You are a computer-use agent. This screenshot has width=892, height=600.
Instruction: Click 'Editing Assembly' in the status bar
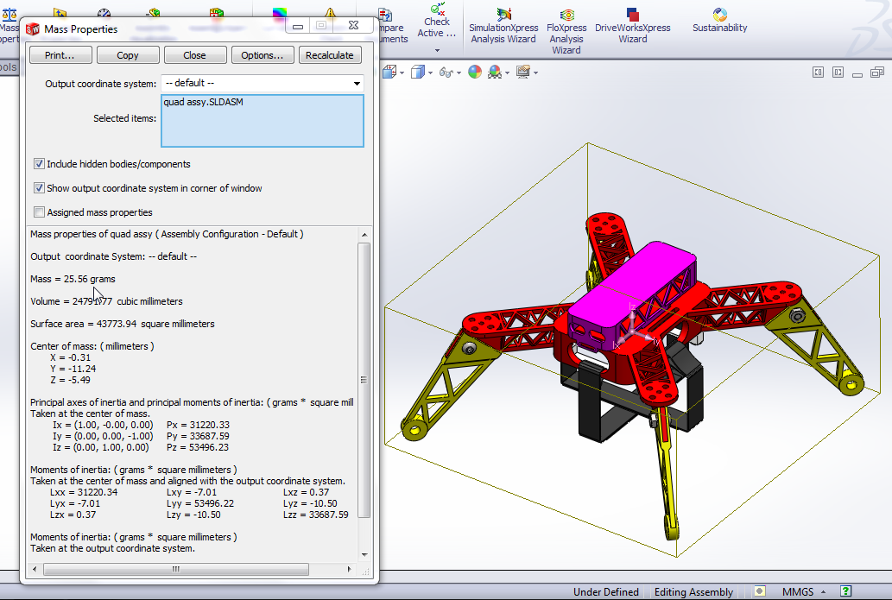click(x=693, y=592)
